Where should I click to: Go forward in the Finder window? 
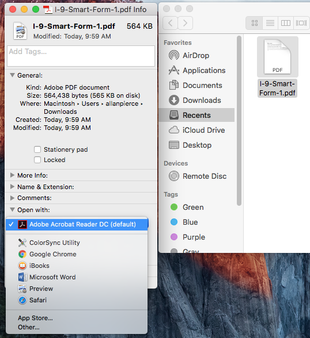tap(185, 23)
